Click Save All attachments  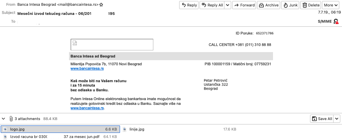[x=322, y=119]
